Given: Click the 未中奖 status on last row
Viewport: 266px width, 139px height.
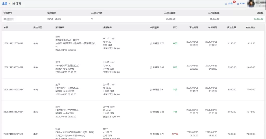Looking at the screenshot, I should [175, 134].
